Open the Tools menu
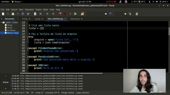The height and width of the screenshot is (95, 170). (52, 9)
